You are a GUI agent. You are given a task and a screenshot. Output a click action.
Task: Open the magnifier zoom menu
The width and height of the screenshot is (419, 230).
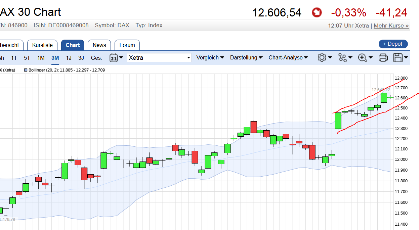(366, 58)
